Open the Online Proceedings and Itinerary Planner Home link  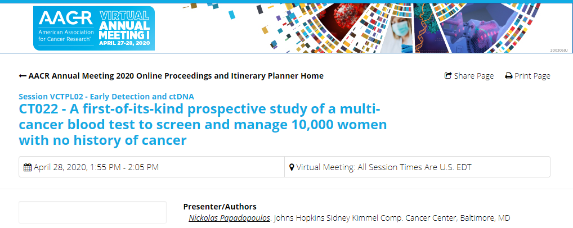tap(176, 76)
